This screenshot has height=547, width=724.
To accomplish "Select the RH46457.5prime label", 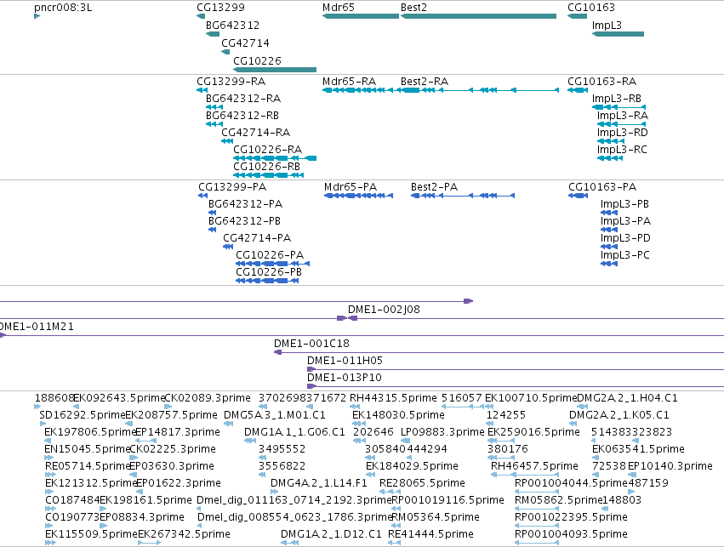I will pos(534,466).
